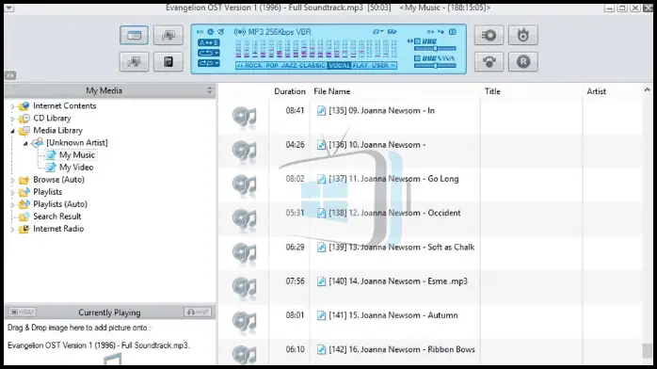Image resolution: width=657 pixels, height=369 pixels.
Task: Sort by the Artist column header
Action: click(x=612, y=91)
